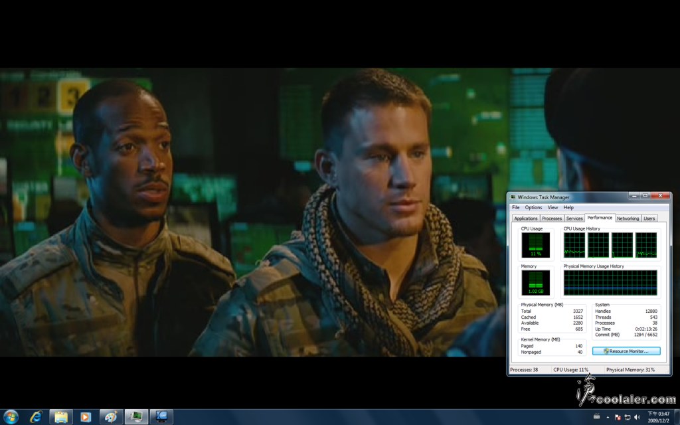
Task: Open Windows Explorer folder icon in taskbar
Action: (x=60, y=417)
